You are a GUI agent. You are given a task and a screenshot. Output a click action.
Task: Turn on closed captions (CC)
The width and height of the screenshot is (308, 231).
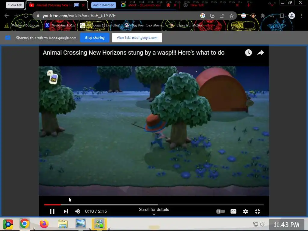coord(233,211)
